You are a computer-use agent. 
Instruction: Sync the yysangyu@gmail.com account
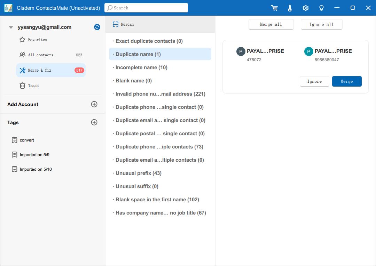(97, 27)
